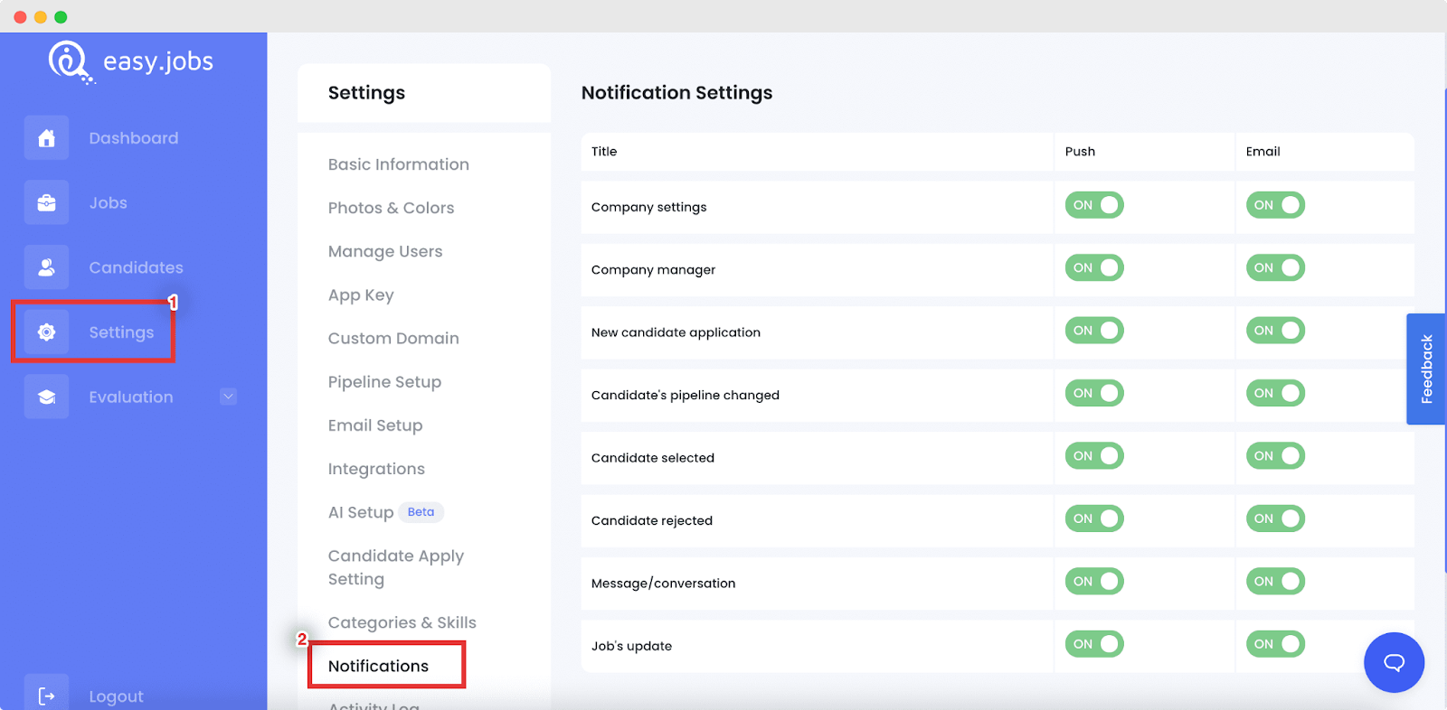
Task: Go to Dashboard in sidebar
Action: click(134, 138)
